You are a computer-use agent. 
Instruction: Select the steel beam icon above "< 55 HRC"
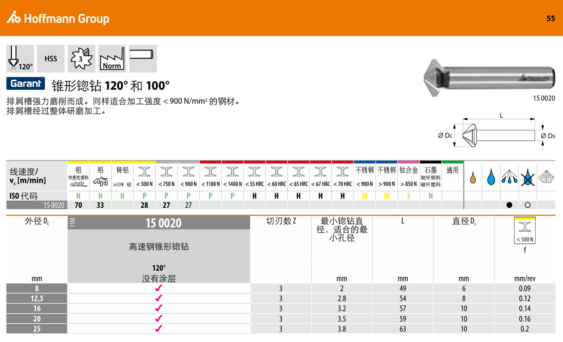[255, 172]
